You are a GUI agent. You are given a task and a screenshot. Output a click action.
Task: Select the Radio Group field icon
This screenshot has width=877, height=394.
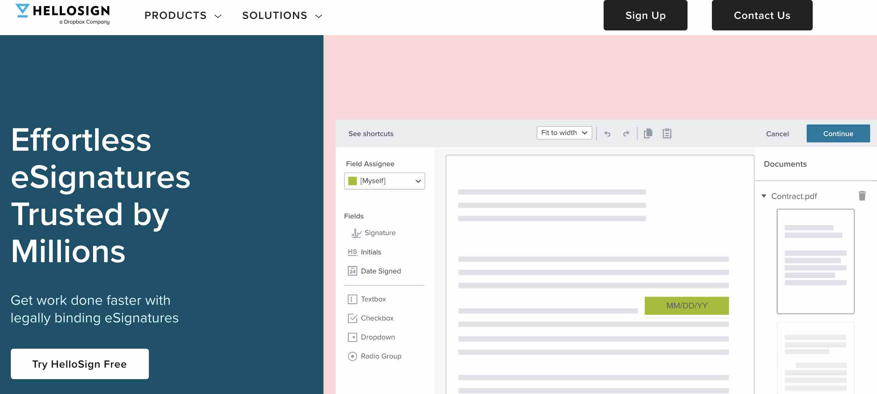352,356
